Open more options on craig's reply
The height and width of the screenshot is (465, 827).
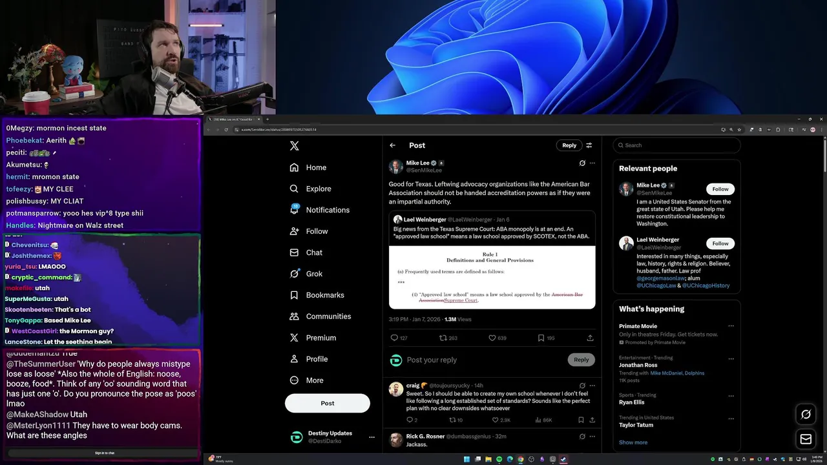coord(592,386)
